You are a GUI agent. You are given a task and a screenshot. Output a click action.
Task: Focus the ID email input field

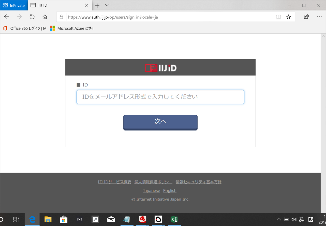(x=160, y=97)
